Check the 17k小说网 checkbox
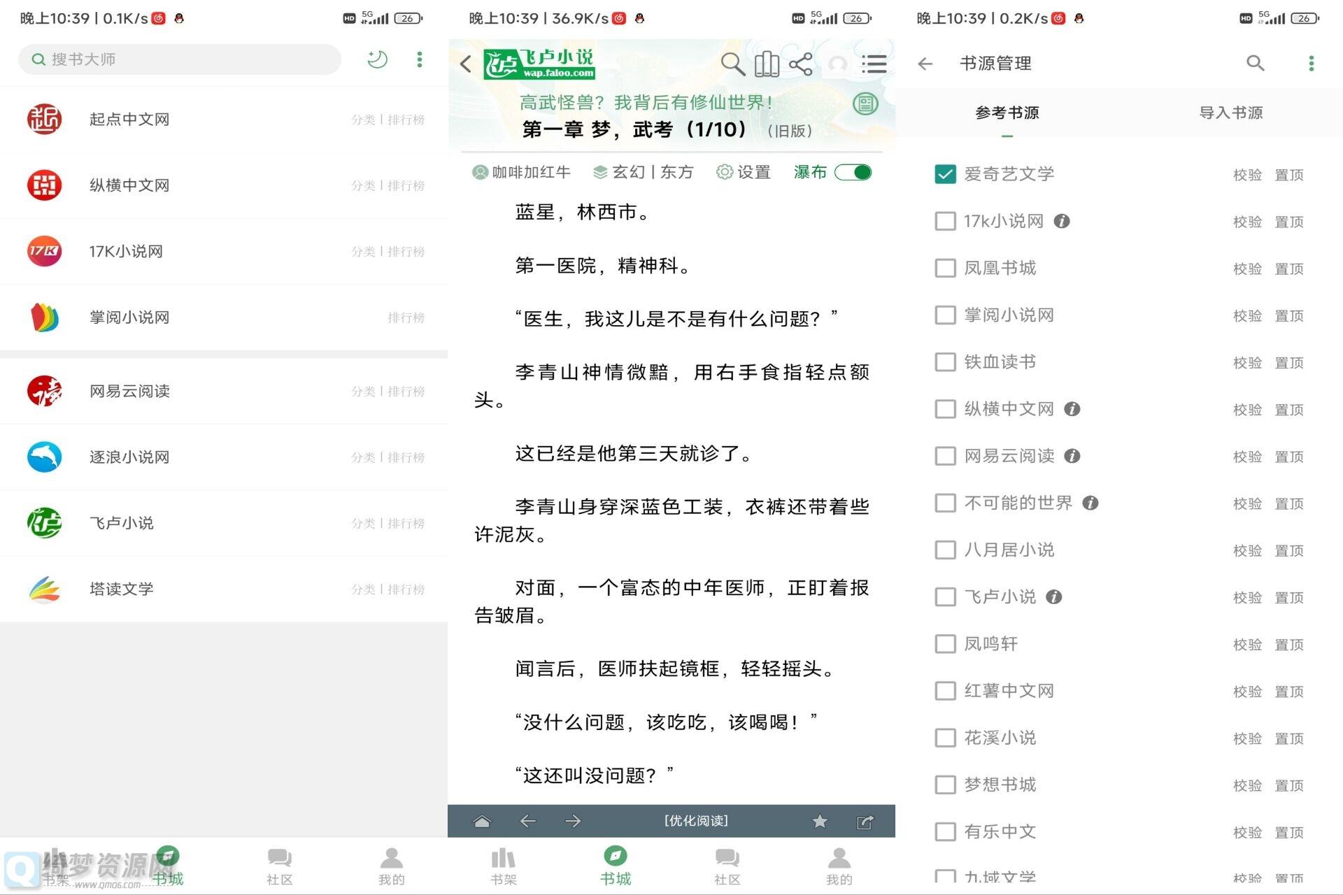 [x=945, y=221]
